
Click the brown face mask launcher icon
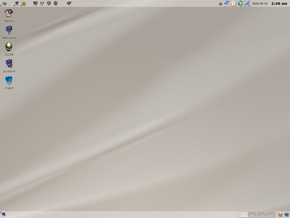(49, 3)
